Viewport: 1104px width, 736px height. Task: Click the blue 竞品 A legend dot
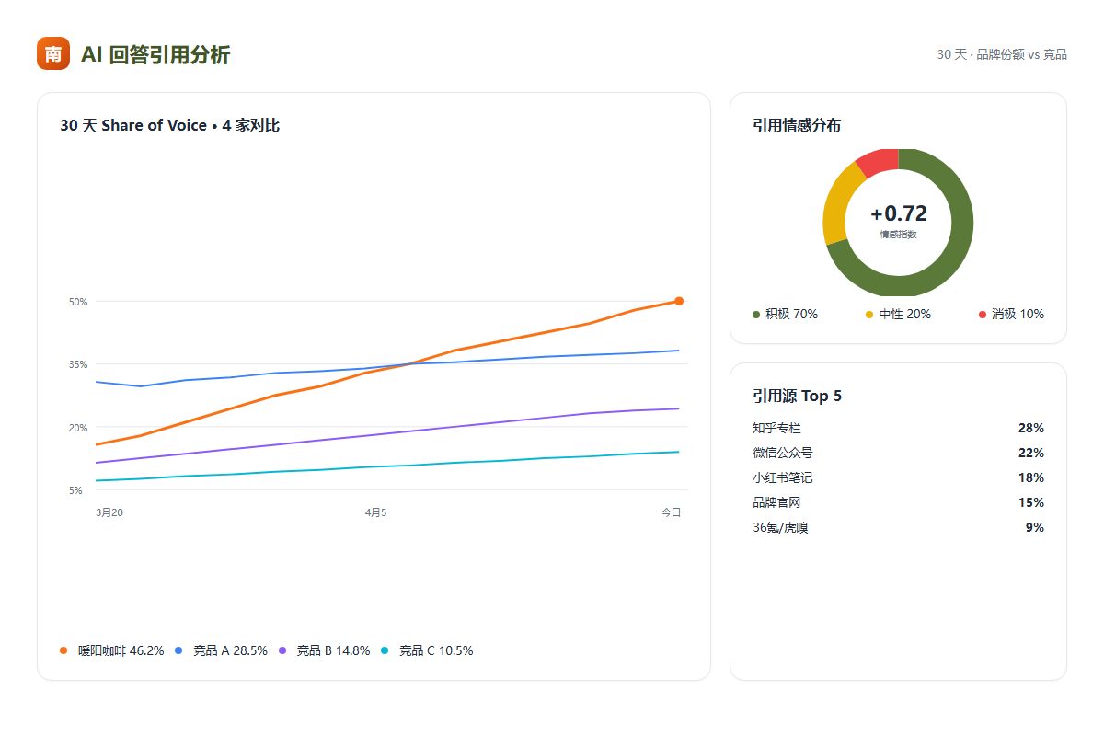[178, 650]
